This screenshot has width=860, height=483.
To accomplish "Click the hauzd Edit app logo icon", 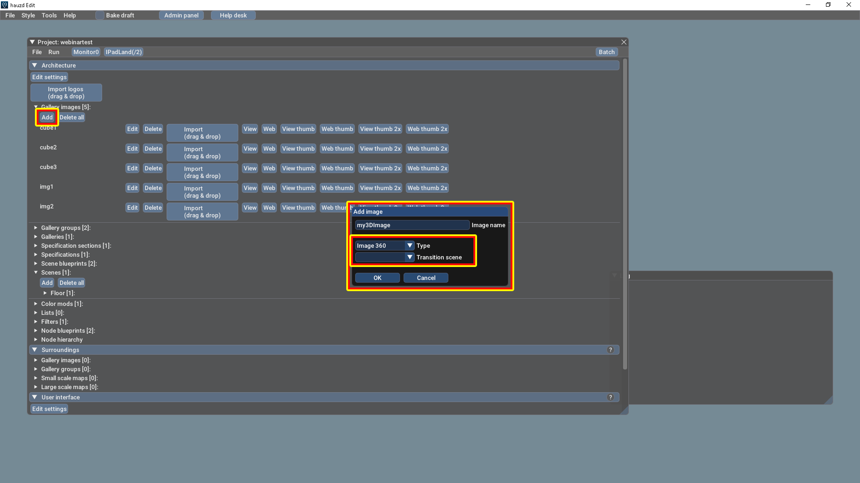I will click(x=4, y=5).
